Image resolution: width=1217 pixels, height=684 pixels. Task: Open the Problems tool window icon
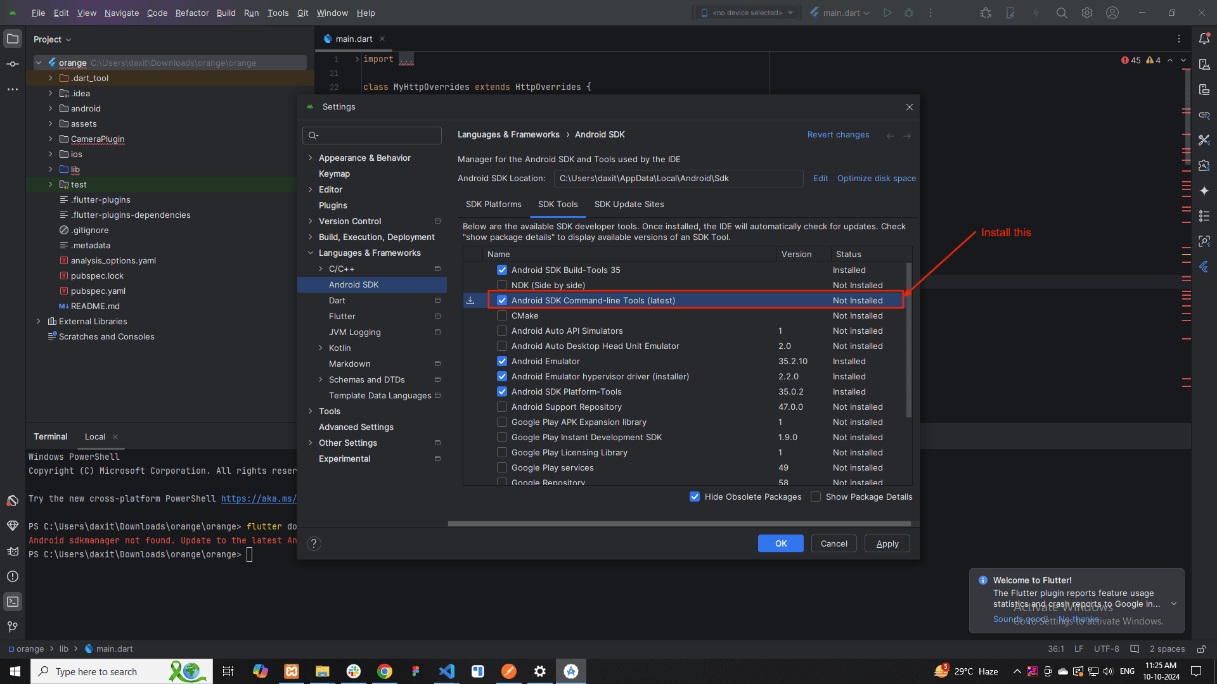[13, 576]
